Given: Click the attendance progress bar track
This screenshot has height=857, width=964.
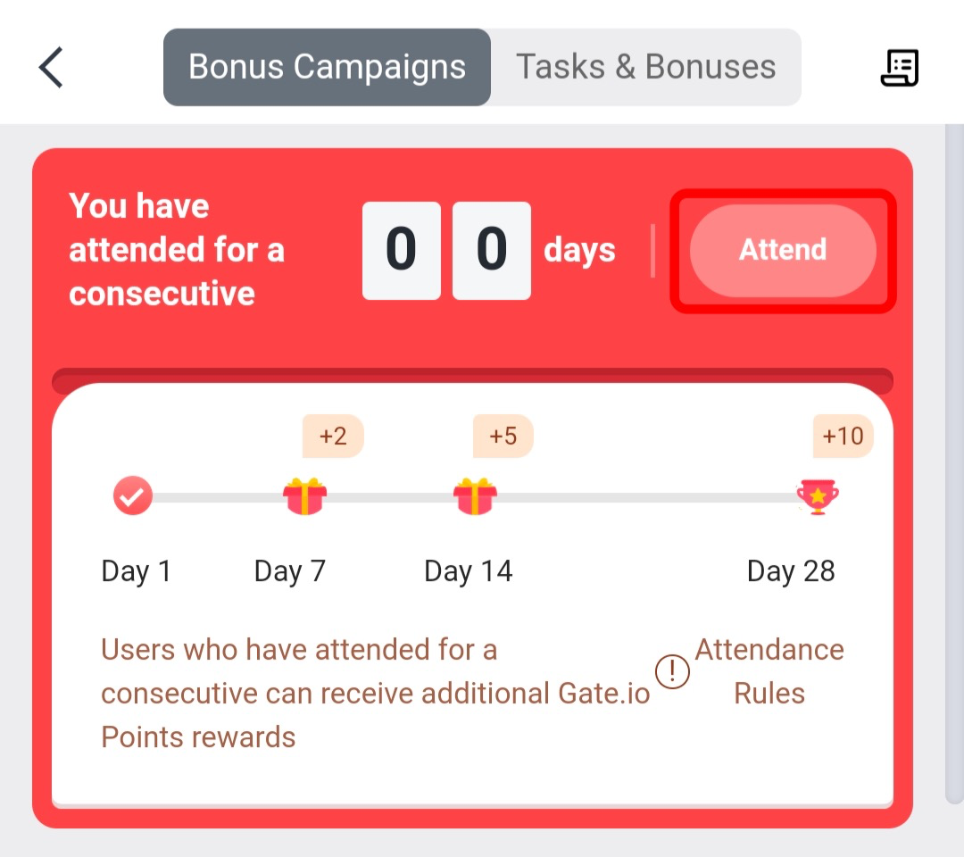Looking at the screenshot, I should [x=643, y=497].
